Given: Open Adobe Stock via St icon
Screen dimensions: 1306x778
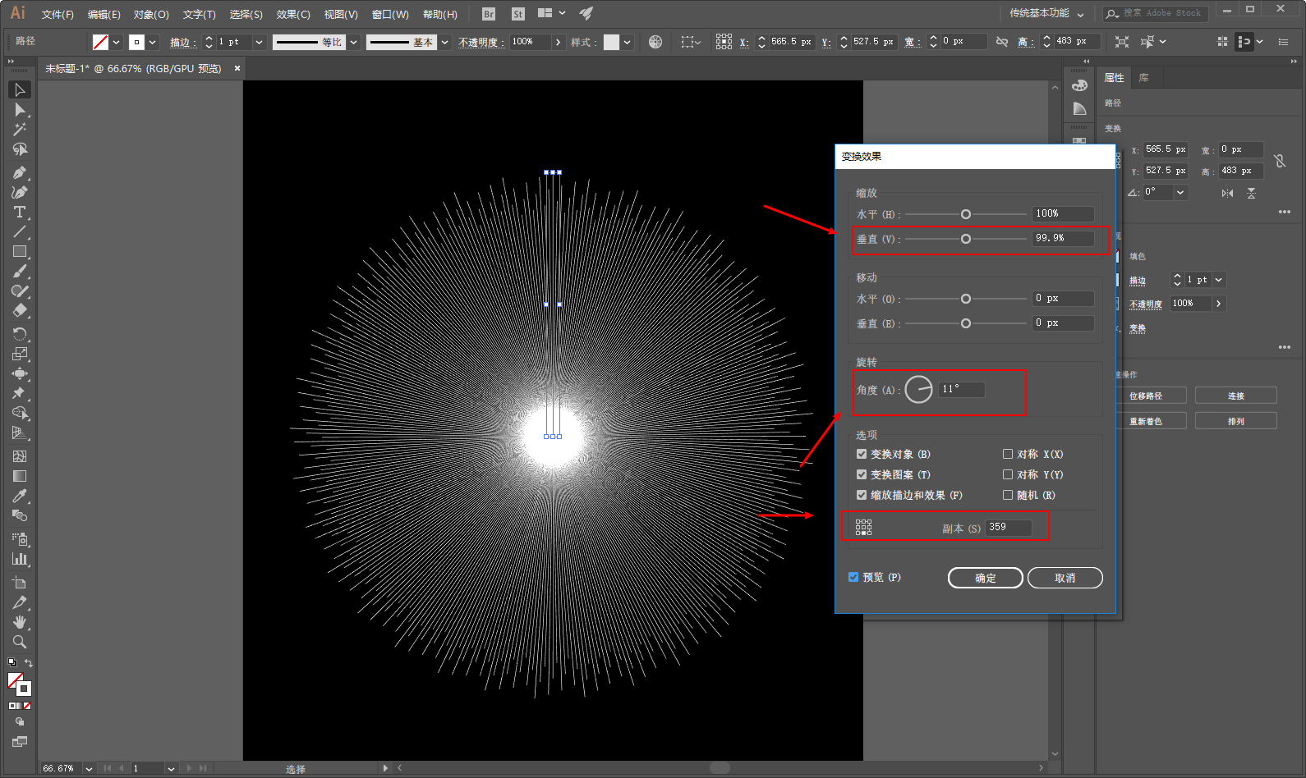Looking at the screenshot, I should 517,14.
